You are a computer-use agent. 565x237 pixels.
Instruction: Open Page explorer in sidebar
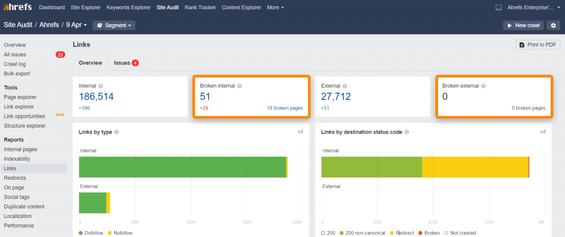(19, 97)
